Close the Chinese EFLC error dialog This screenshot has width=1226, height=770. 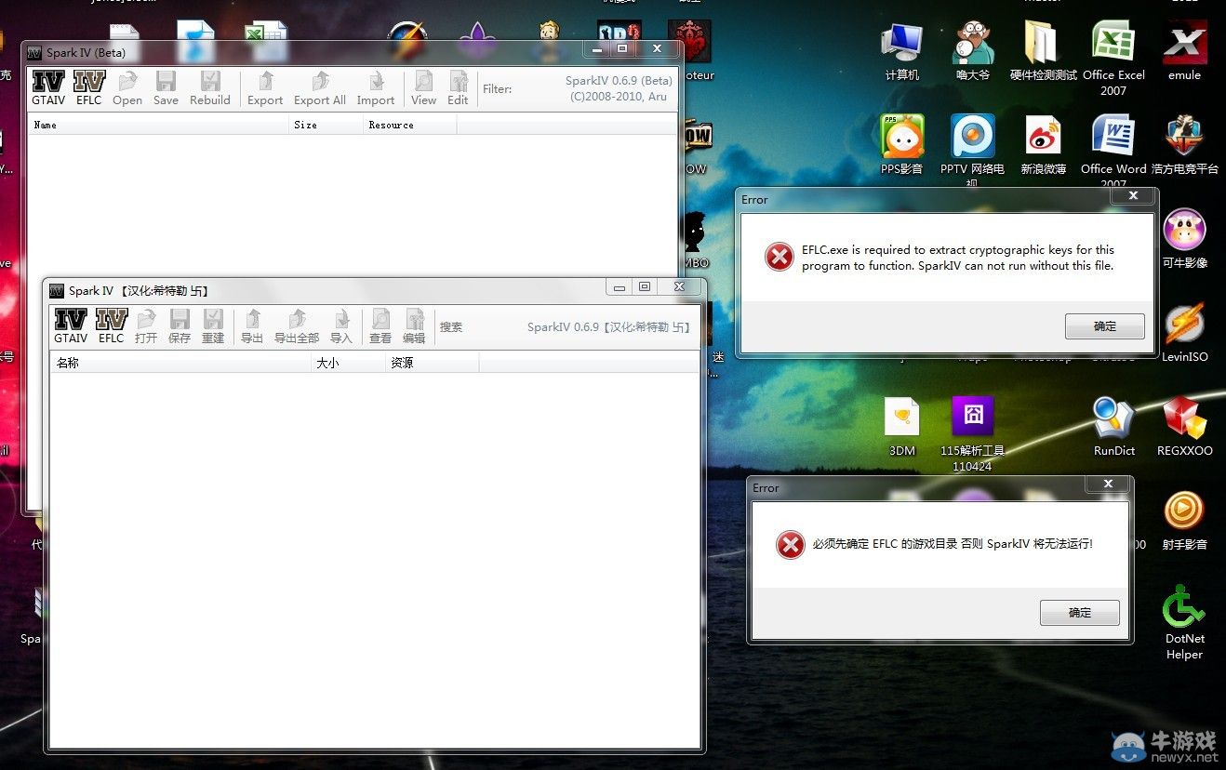[x=1108, y=484]
